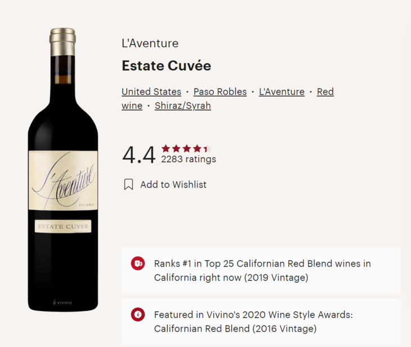Open the Red wine type link
This screenshot has height=347, width=411.
pyautogui.click(x=325, y=92)
